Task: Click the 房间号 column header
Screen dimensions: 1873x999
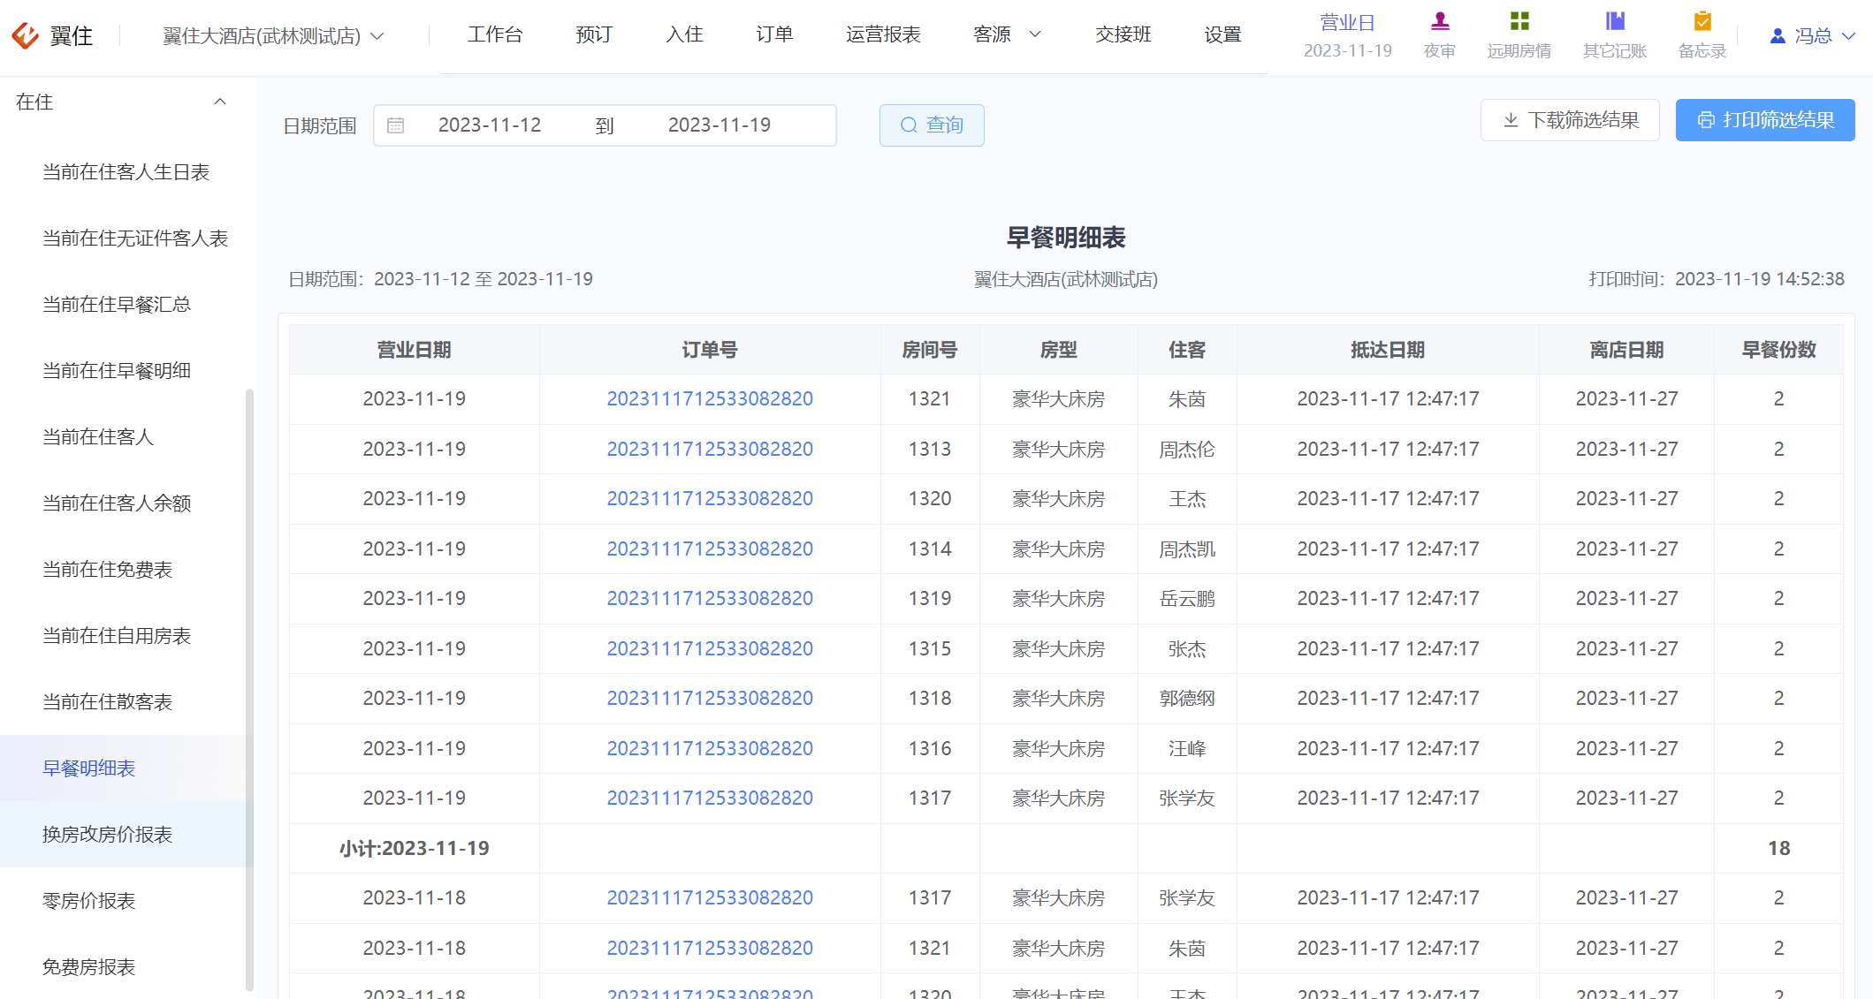Action: click(x=930, y=350)
